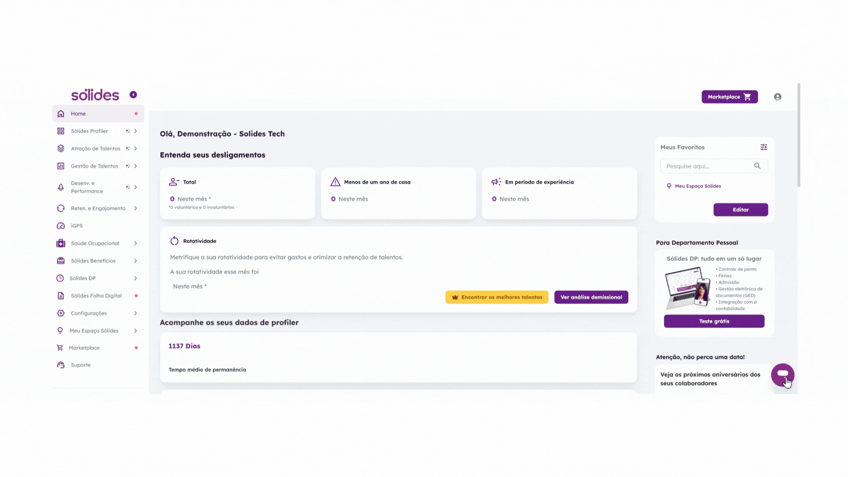Viewport: 848px width, 477px height.
Task: Expand the Configurações chevron
Action: 136,313
